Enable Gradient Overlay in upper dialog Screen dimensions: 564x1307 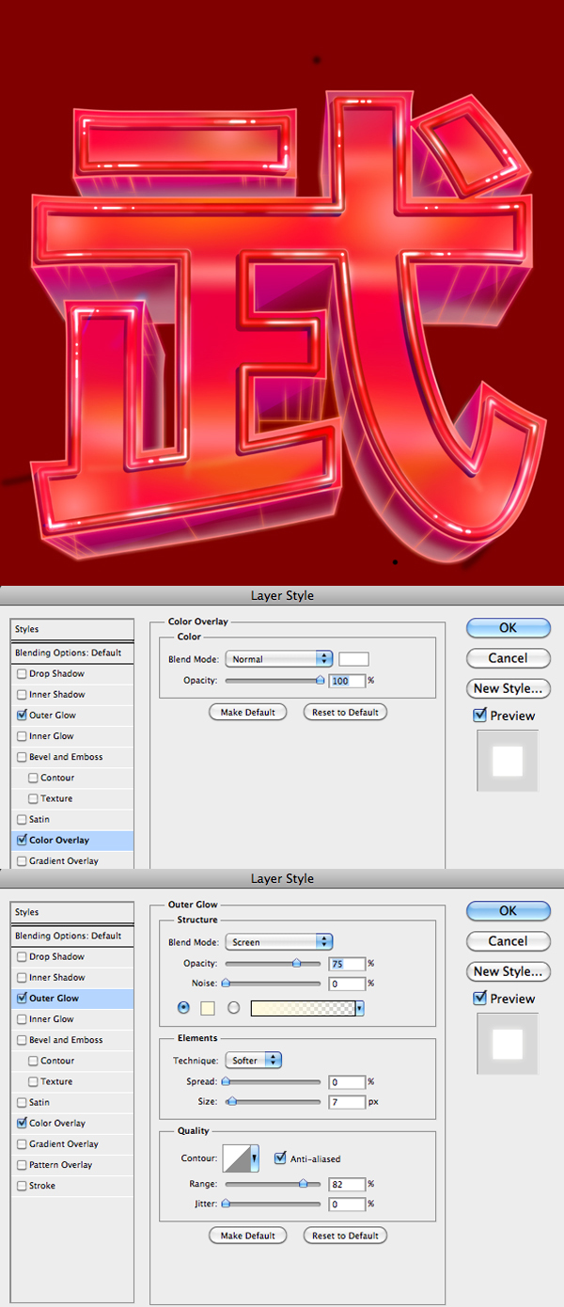[22, 861]
